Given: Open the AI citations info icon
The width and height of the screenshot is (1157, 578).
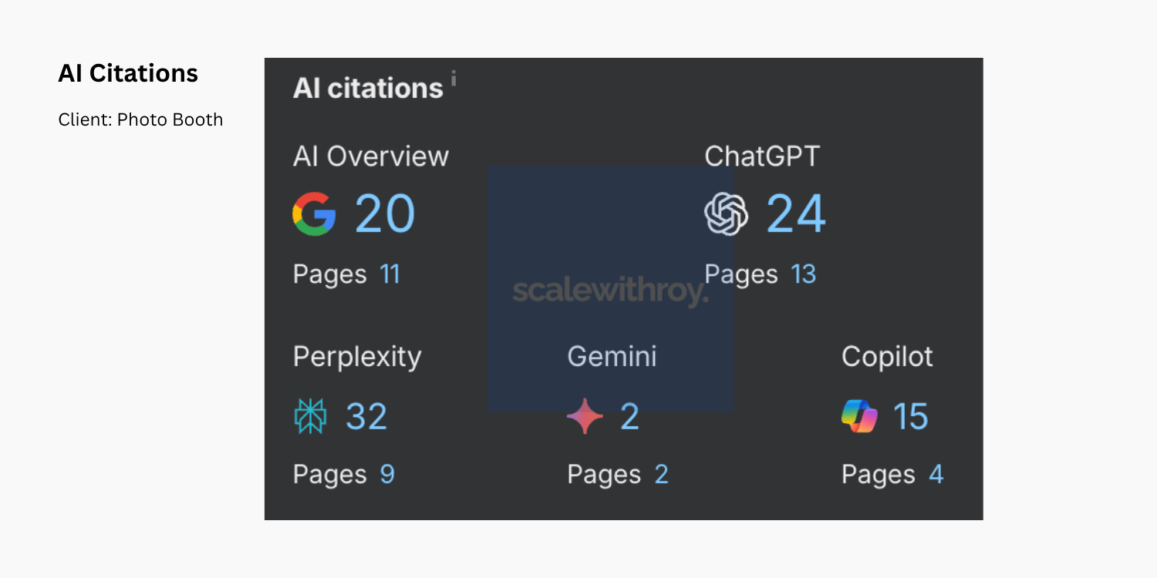Looking at the screenshot, I should (x=454, y=78).
